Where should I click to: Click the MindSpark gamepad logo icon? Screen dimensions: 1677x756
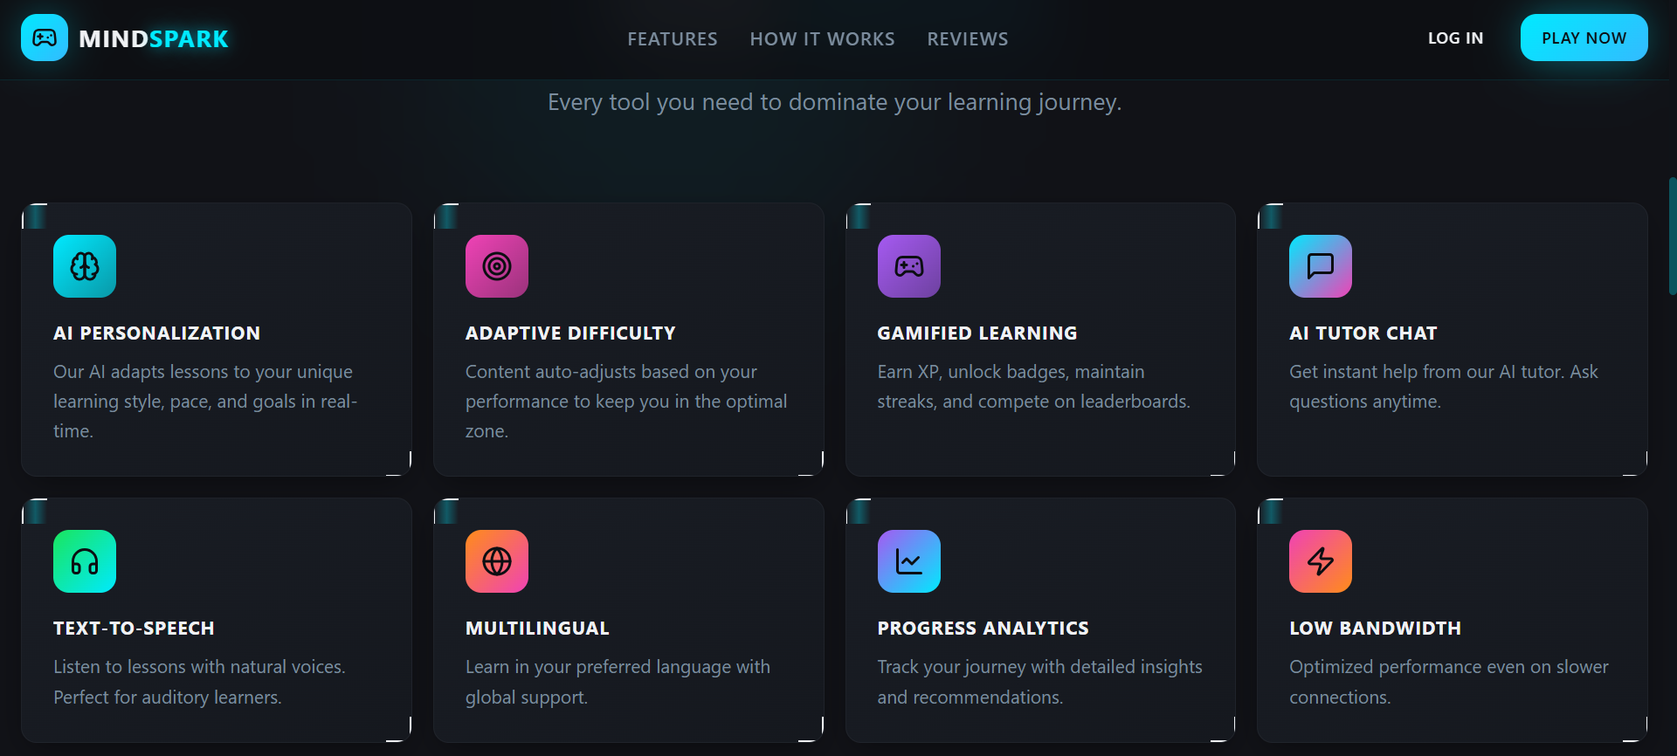click(x=45, y=38)
